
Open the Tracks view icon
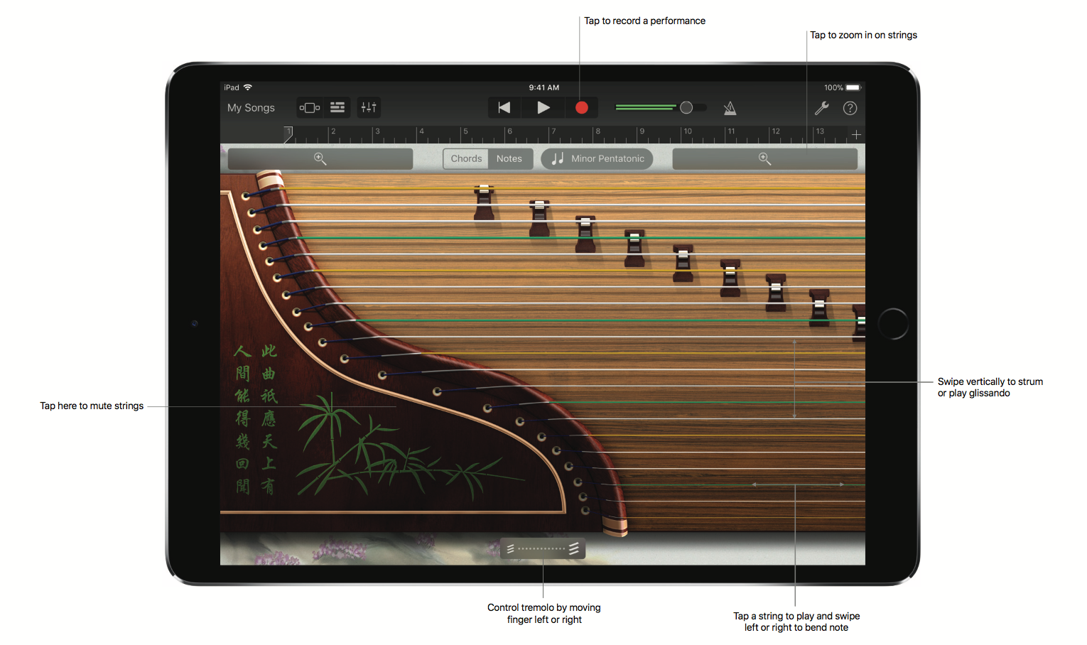(x=337, y=107)
